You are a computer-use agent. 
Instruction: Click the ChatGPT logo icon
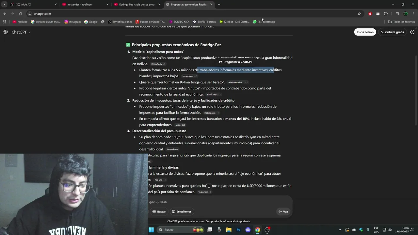(6, 32)
